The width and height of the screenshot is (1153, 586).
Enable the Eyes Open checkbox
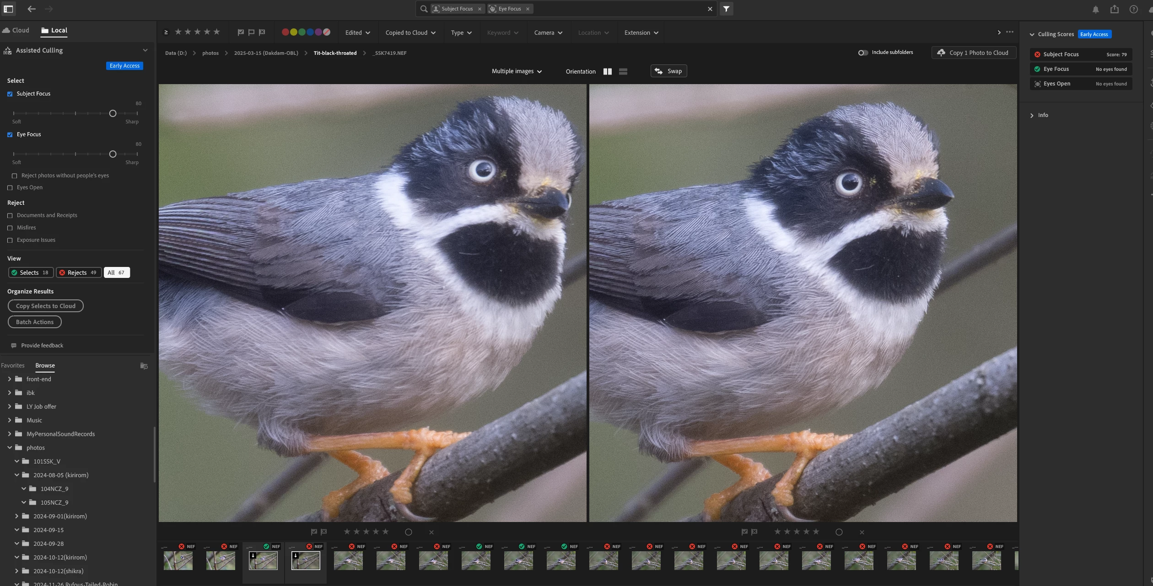click(10, 187)
